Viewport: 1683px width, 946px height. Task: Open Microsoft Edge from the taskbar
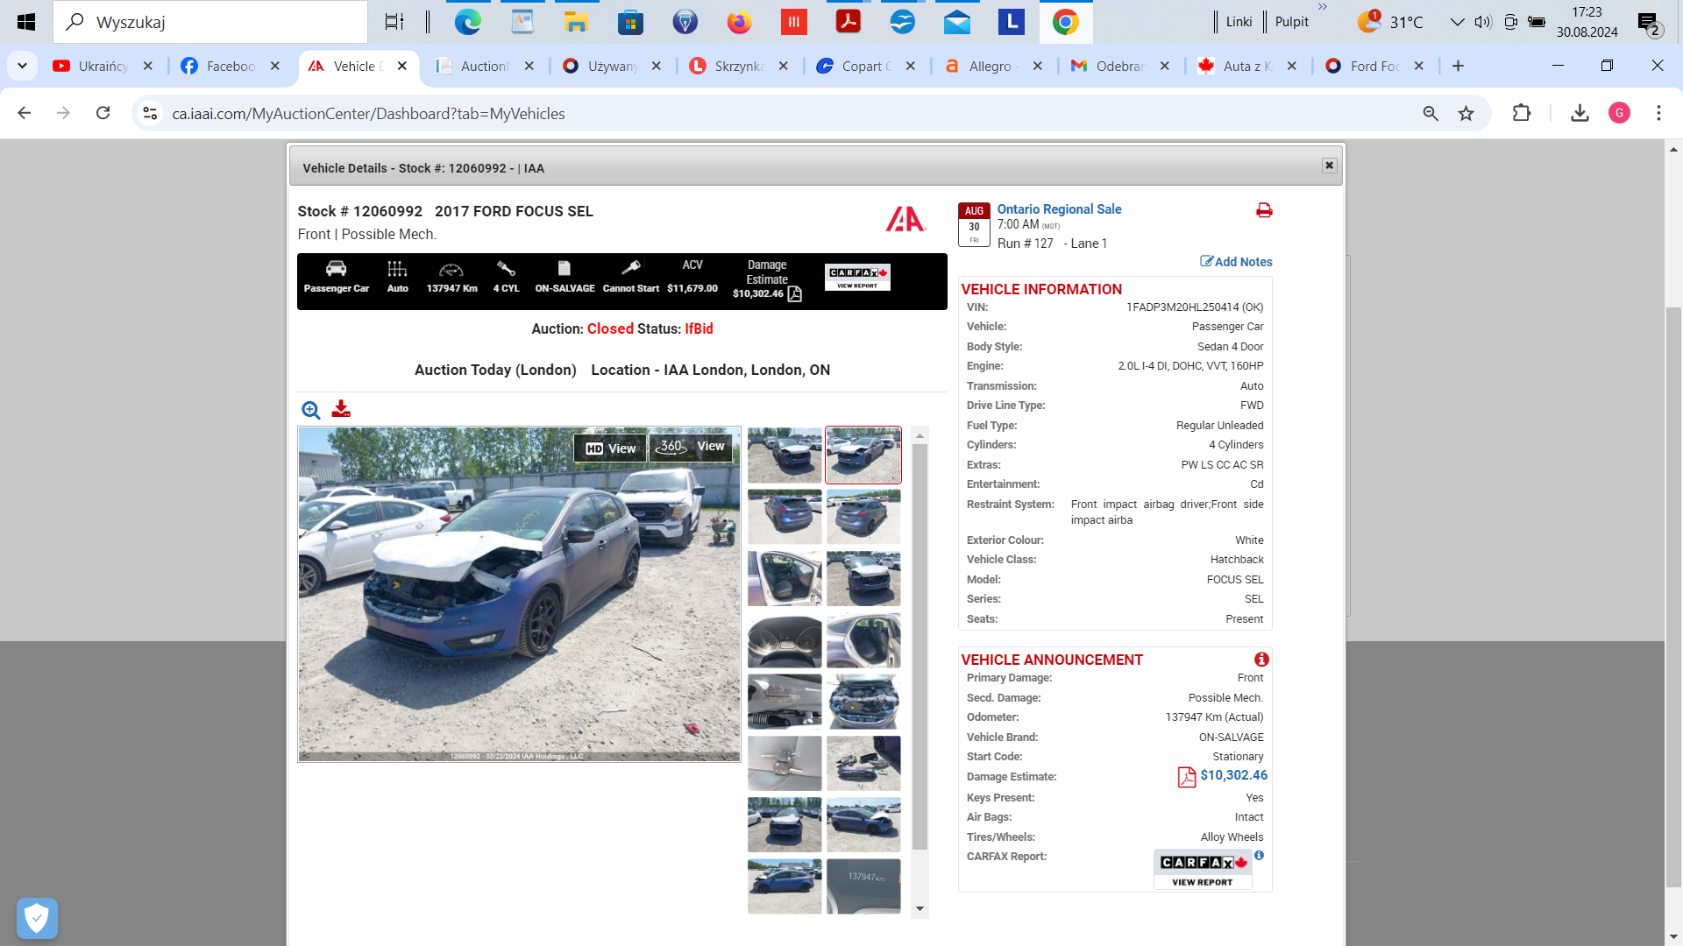pyautogui.click(x=467, y=22)
